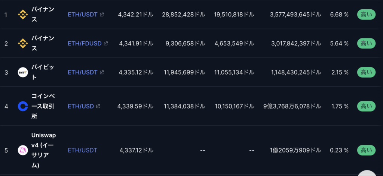Open the Coinbase ETH/USD pair link
This screenshot has width=383, height=176.
(x=81, y=106)
